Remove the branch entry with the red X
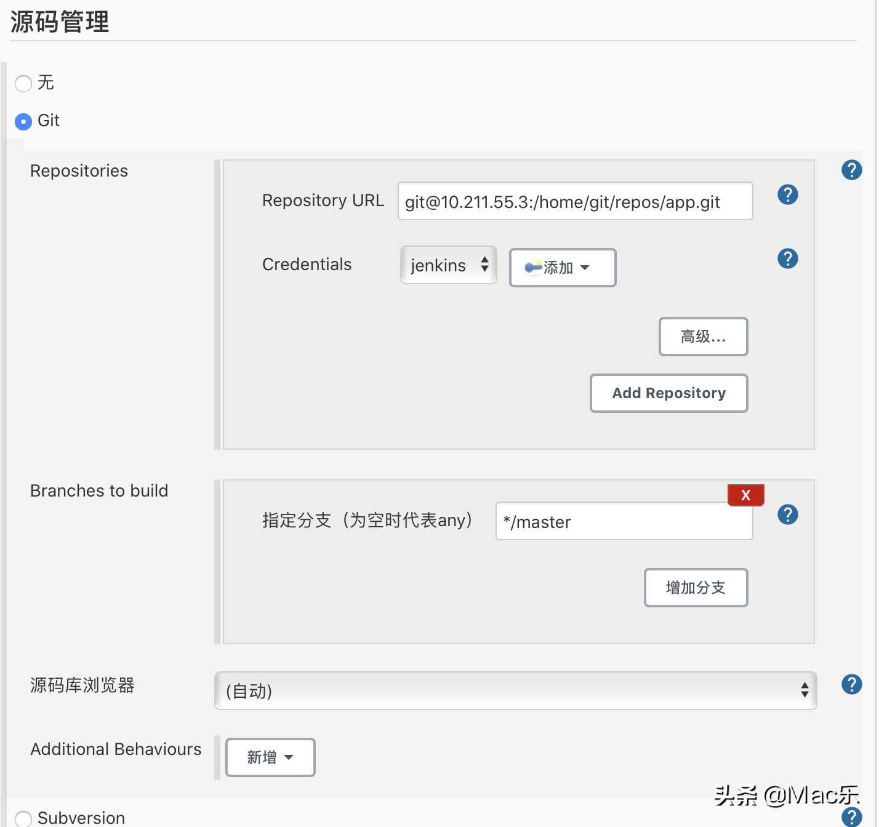This screenshot has width=879, height=827. [x=745, y=495]
